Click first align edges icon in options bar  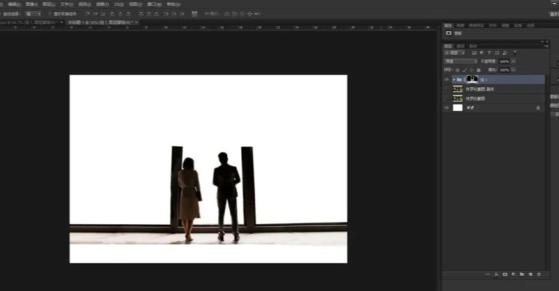(87, 14)
